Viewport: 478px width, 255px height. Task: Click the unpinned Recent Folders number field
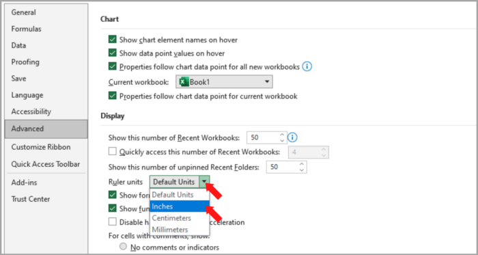click(282, 167)
